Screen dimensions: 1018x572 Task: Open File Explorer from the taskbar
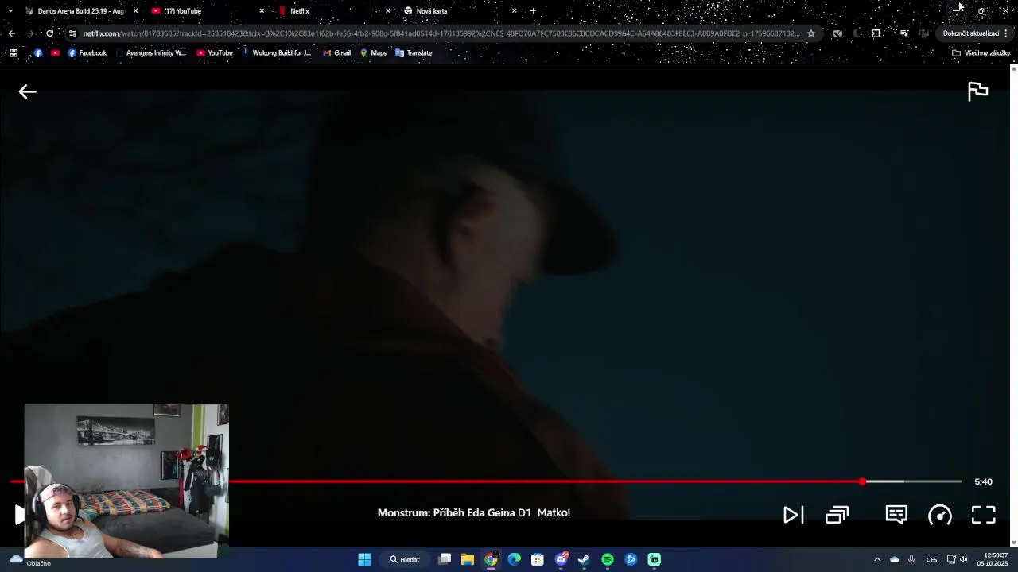[468, 559]
